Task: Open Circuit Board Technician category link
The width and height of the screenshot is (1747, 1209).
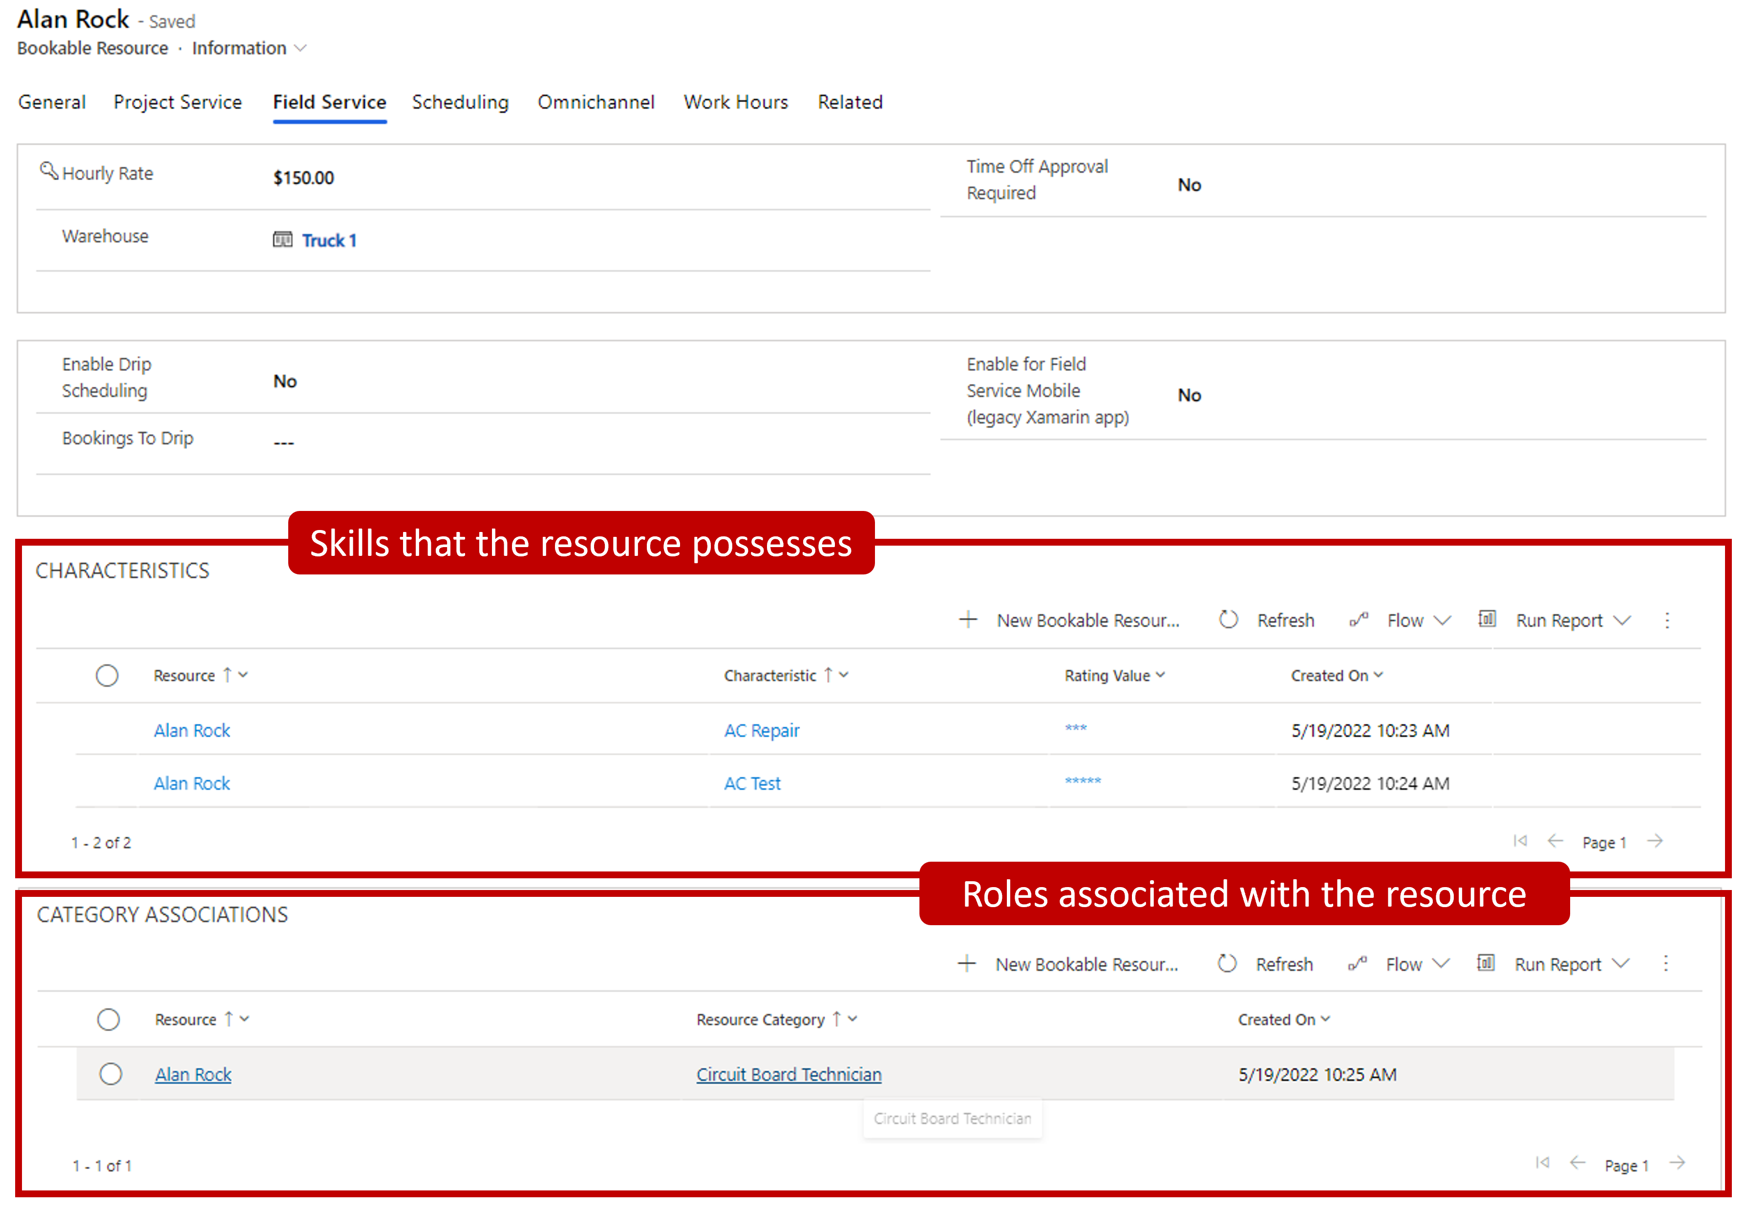Action: click(x=788, y=1074)
